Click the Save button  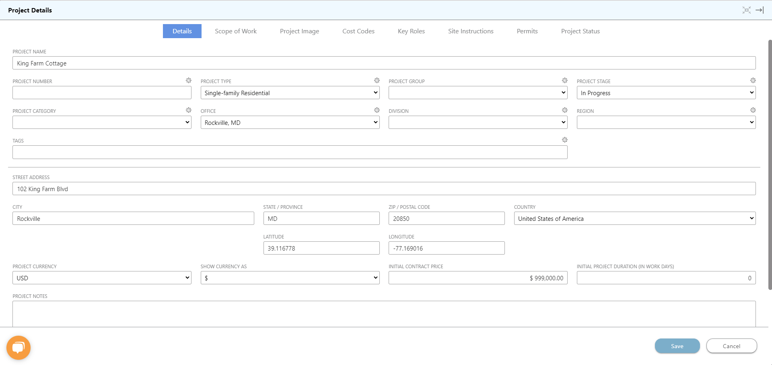(x=677, y=346)
